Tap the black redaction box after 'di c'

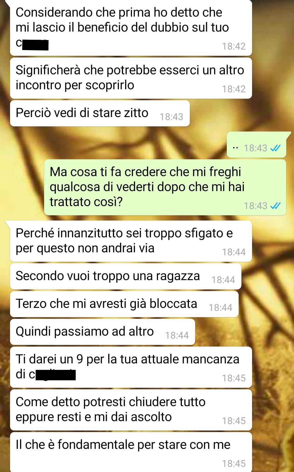[56, 375]
